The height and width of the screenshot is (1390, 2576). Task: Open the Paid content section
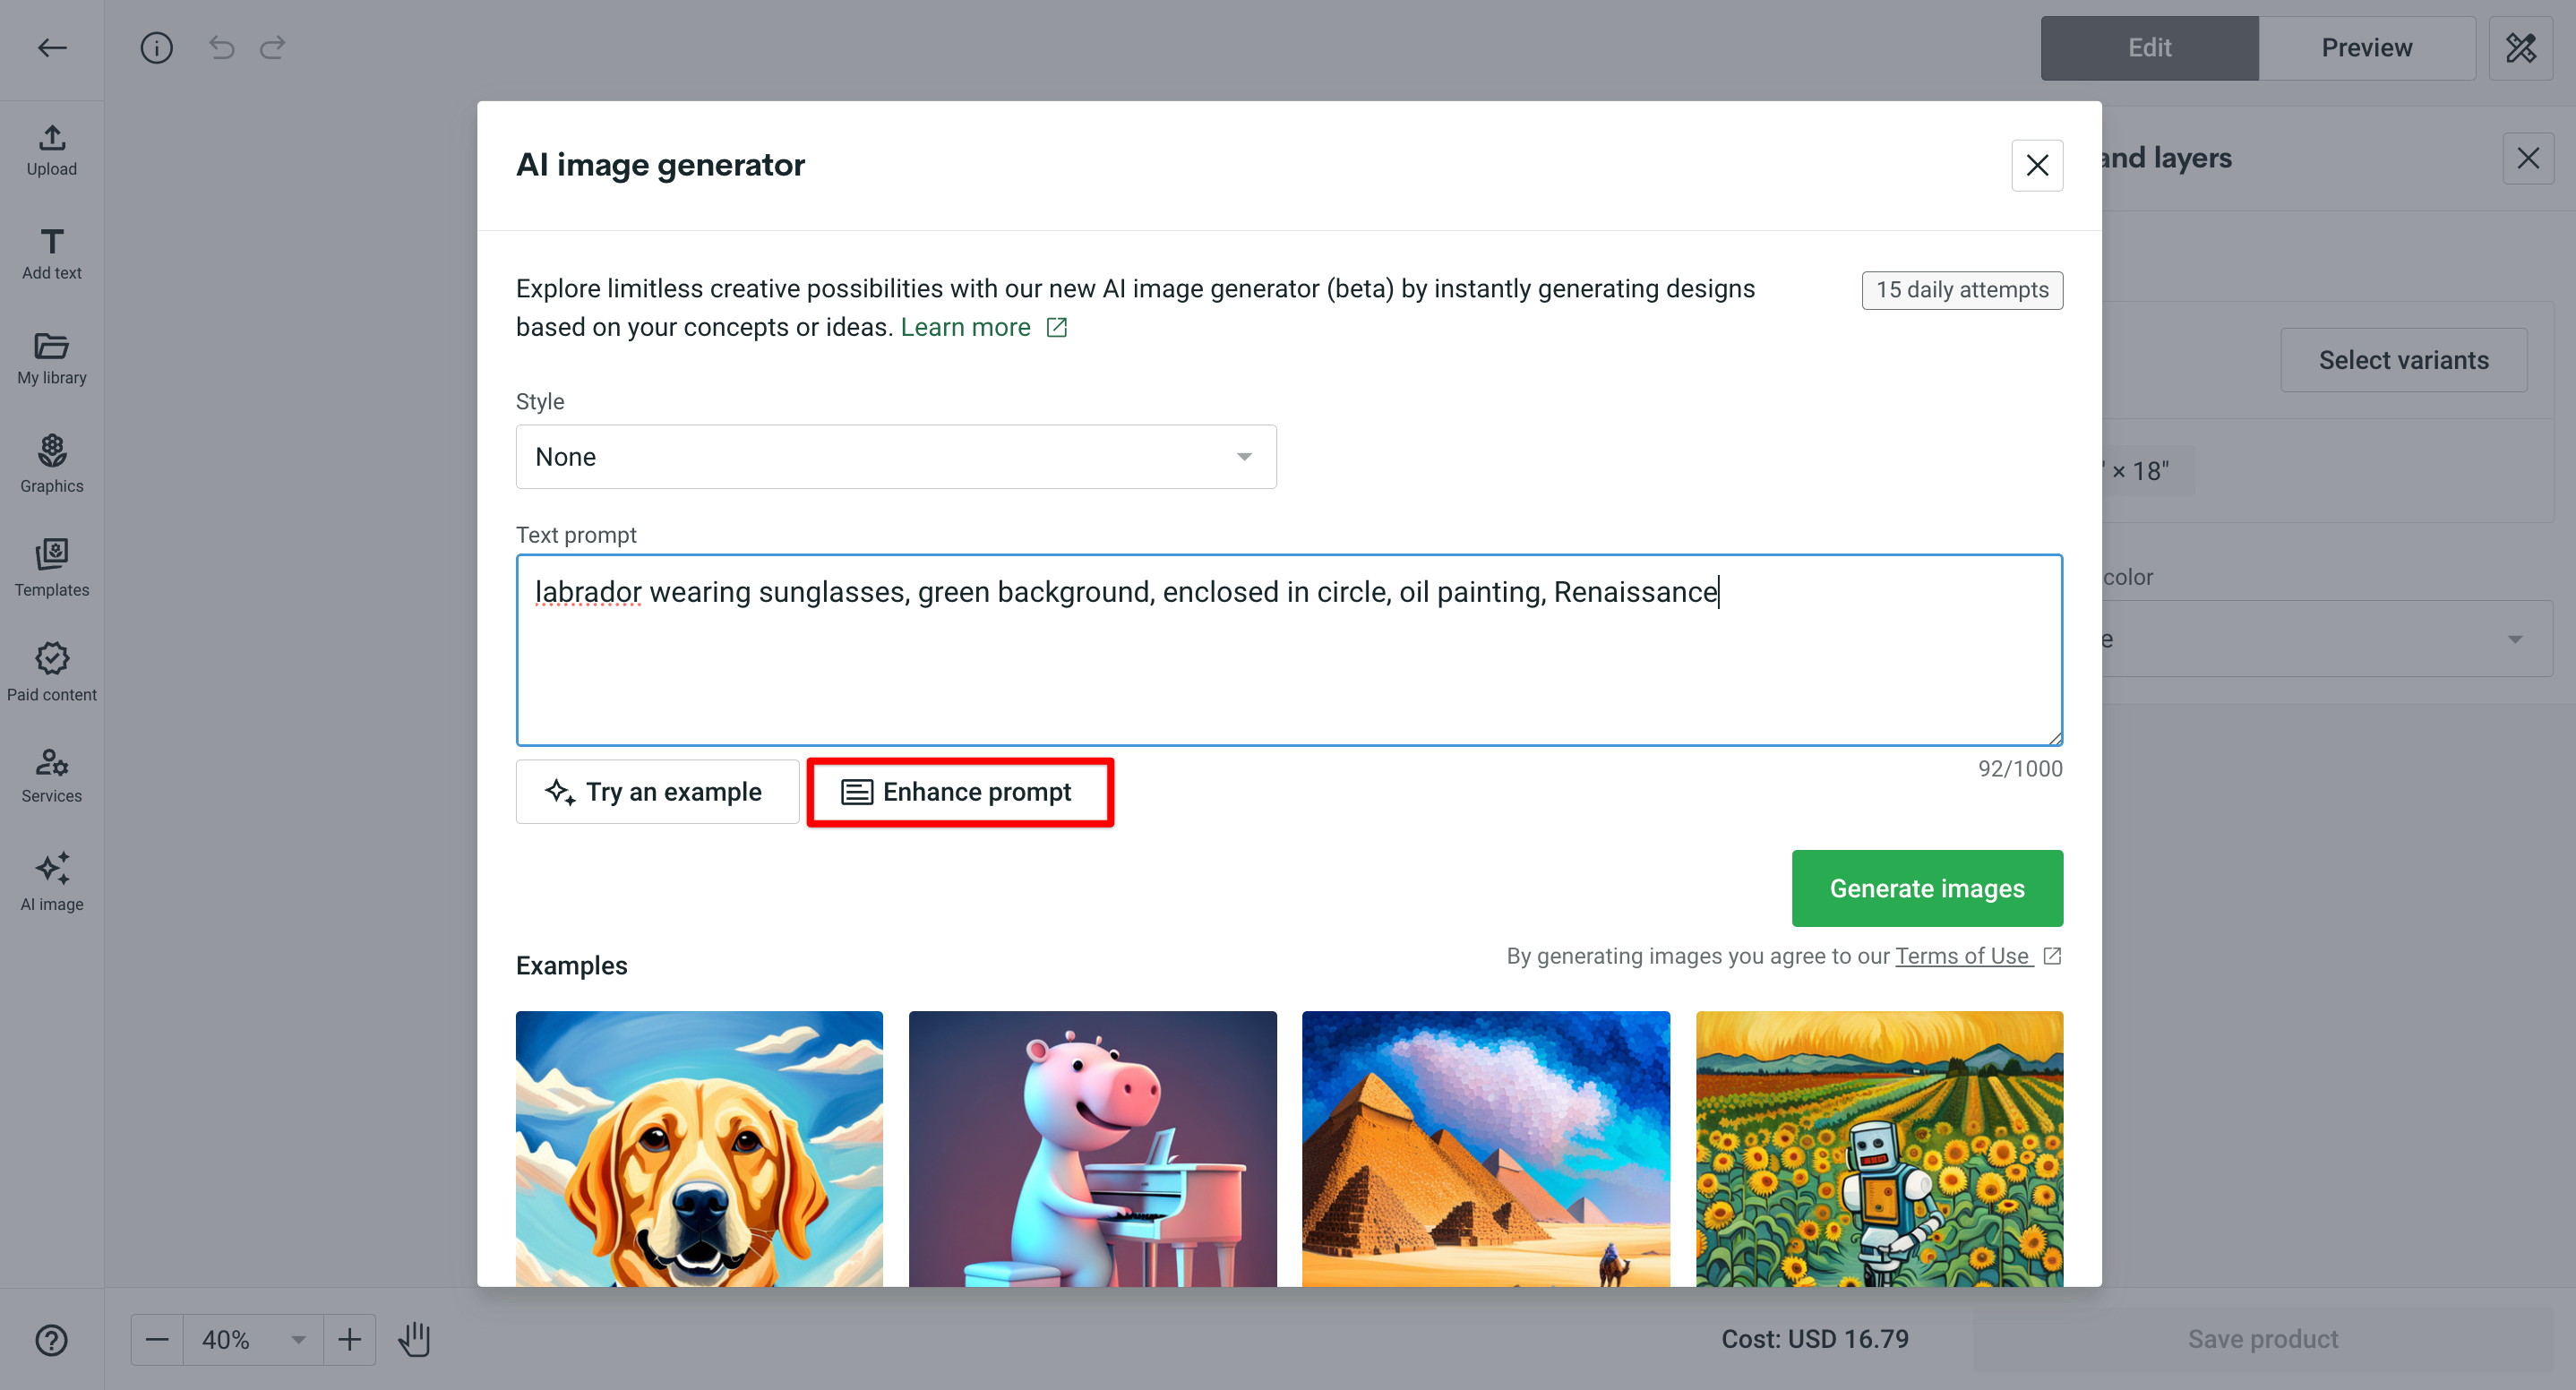pyautogui.click(x=51, y=672)
